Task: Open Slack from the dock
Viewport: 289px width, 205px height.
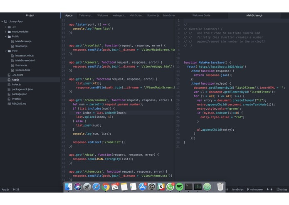Action: point(161,187)
